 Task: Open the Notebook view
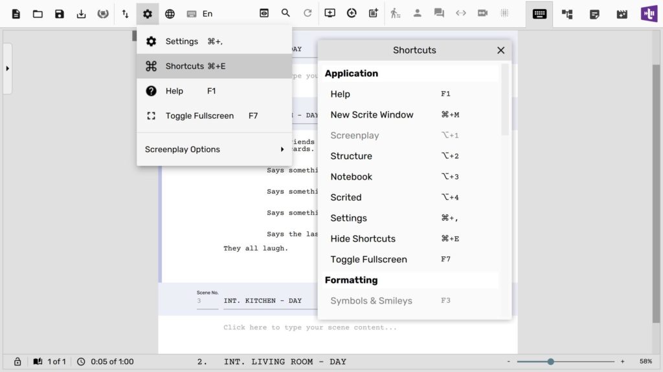[594, 13]
